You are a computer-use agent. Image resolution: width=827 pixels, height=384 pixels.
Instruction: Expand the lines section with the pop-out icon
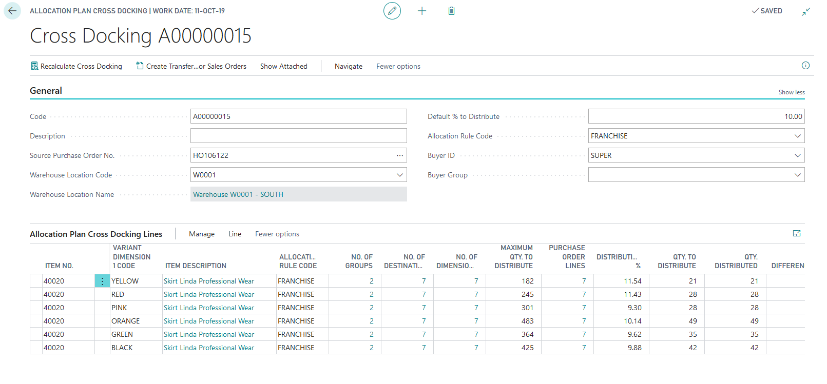(797, 234)
